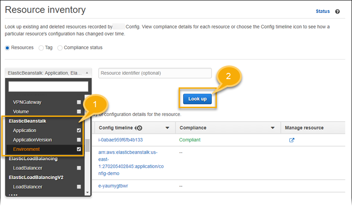
Task: Click the Config timeline clock icon
Action: 138,128
